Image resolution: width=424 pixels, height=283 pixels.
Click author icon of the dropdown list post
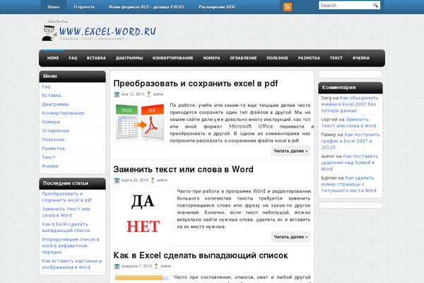(x=156, y=266)
